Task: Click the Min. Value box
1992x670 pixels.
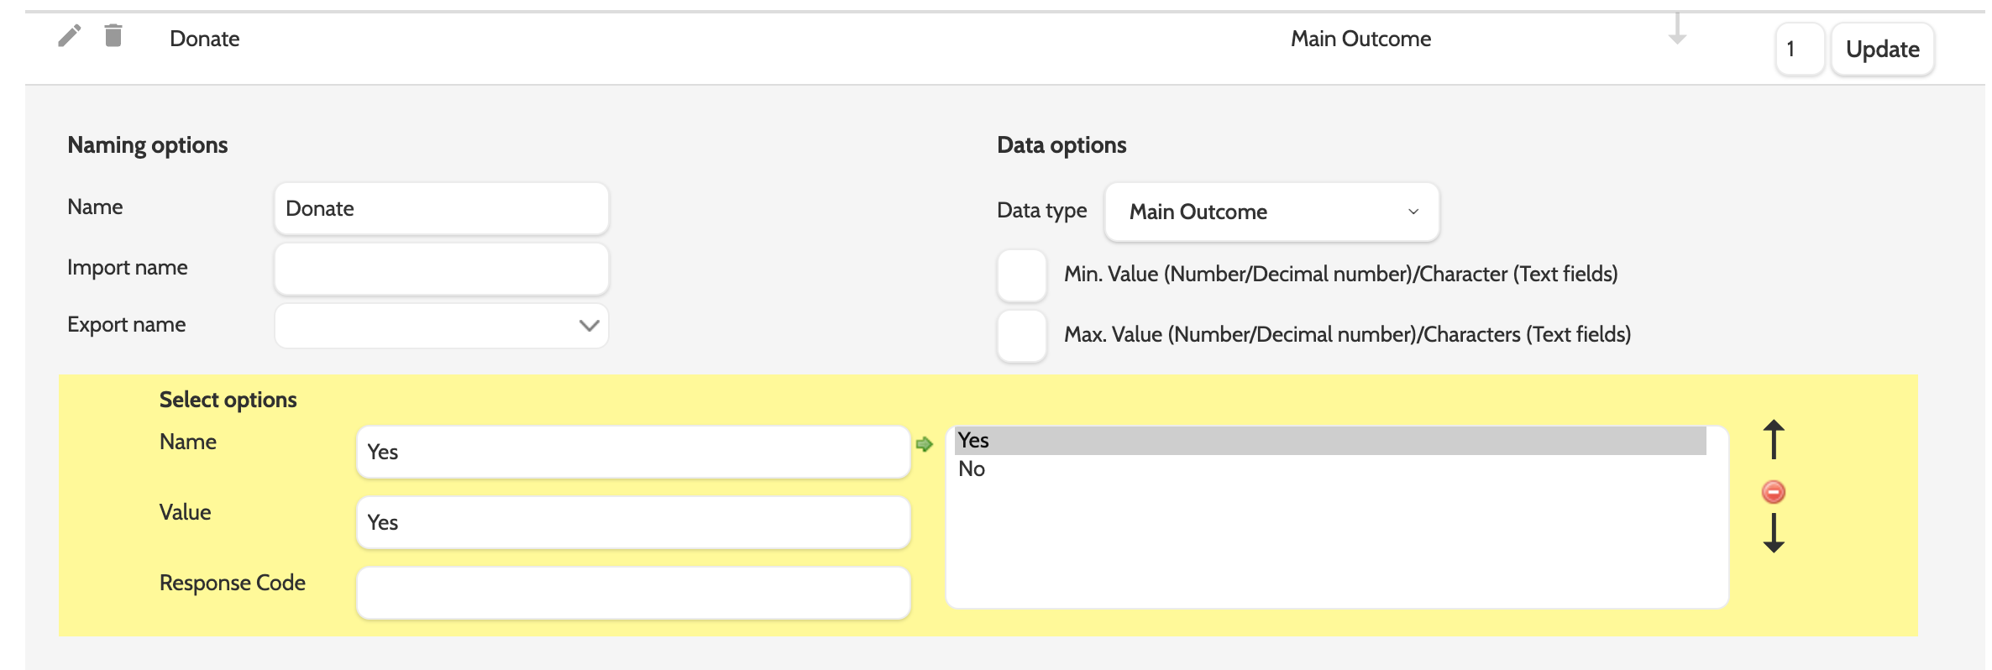Action: (x=1021, y=275)
